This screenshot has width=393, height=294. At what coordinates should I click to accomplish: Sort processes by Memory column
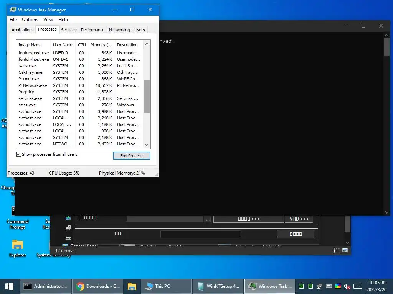101,45
